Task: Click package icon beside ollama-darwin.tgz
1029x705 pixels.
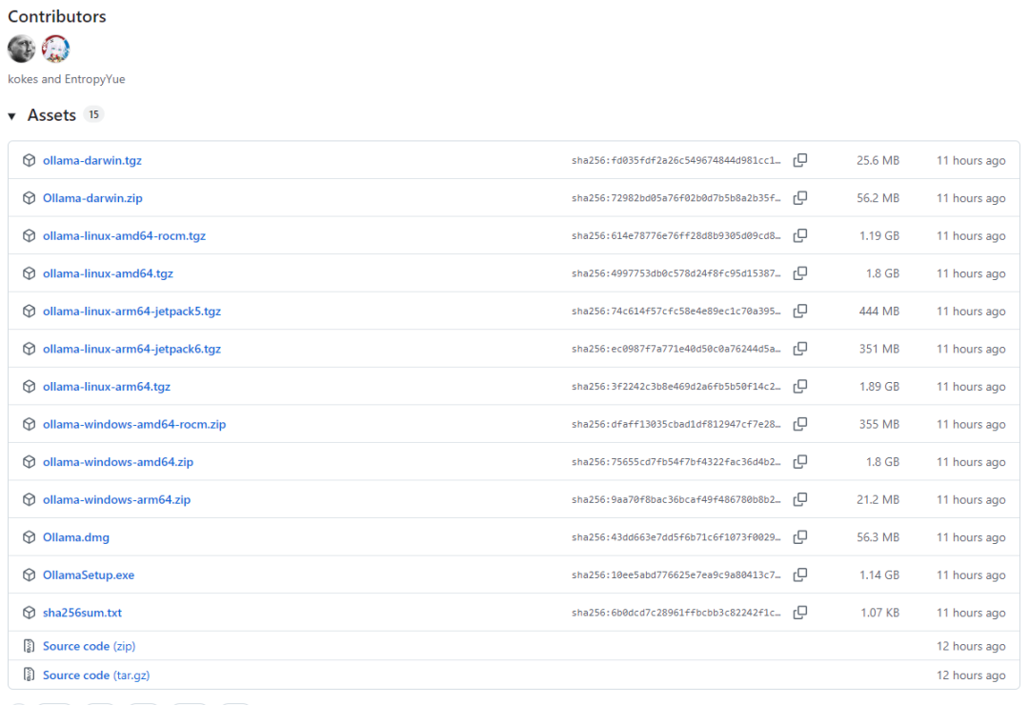Action: pos(29,160)
